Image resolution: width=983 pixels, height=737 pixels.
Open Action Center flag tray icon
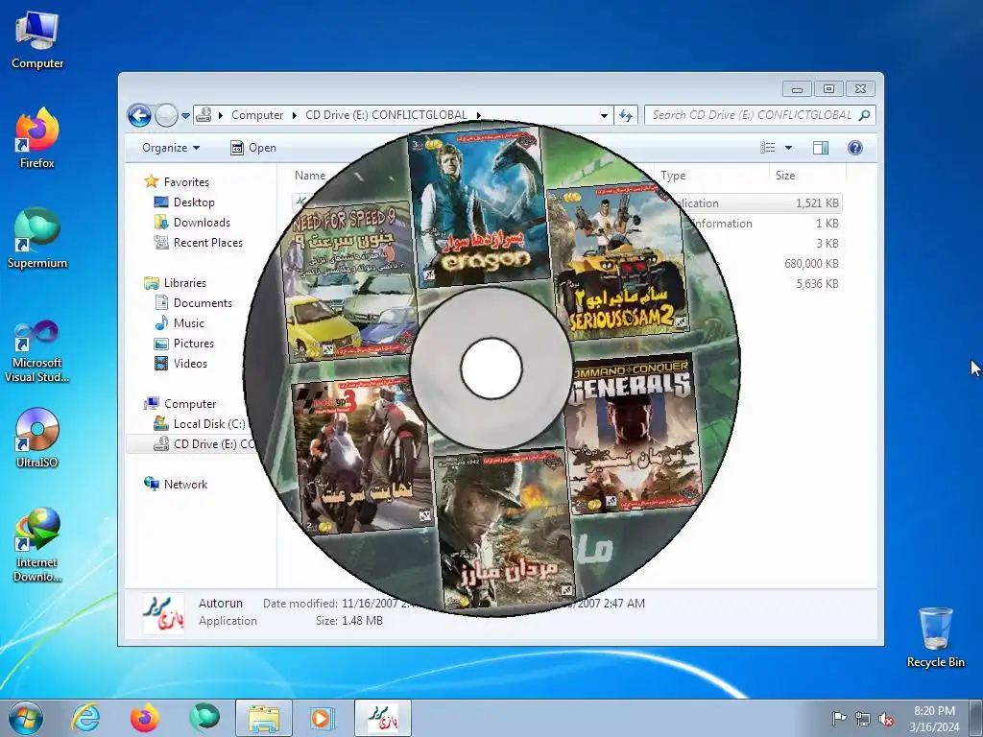(839, 719)
